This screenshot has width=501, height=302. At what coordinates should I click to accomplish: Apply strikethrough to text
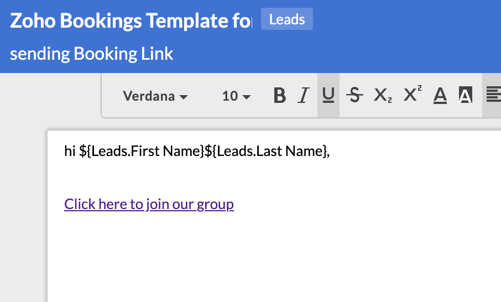pos(354,95)
